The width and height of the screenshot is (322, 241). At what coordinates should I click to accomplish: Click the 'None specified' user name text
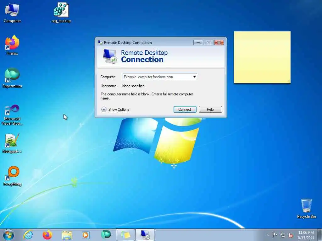click(133, 86)
